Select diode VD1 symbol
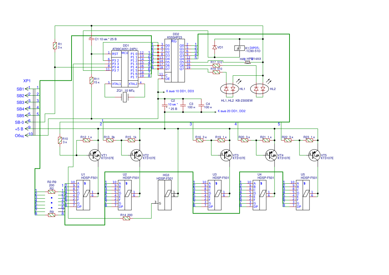This screenshot has height=275, width=389. point(215,47)
